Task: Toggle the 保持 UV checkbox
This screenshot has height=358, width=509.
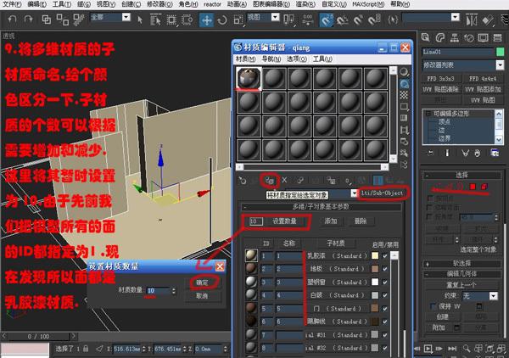Action: 433,306
